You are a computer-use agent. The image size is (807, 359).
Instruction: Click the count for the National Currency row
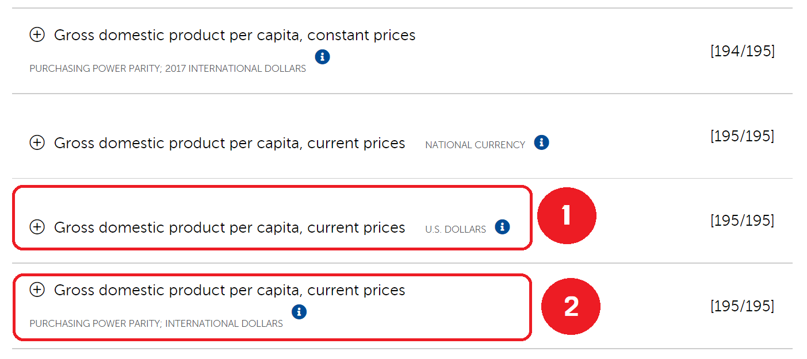[x=742, y=136]
